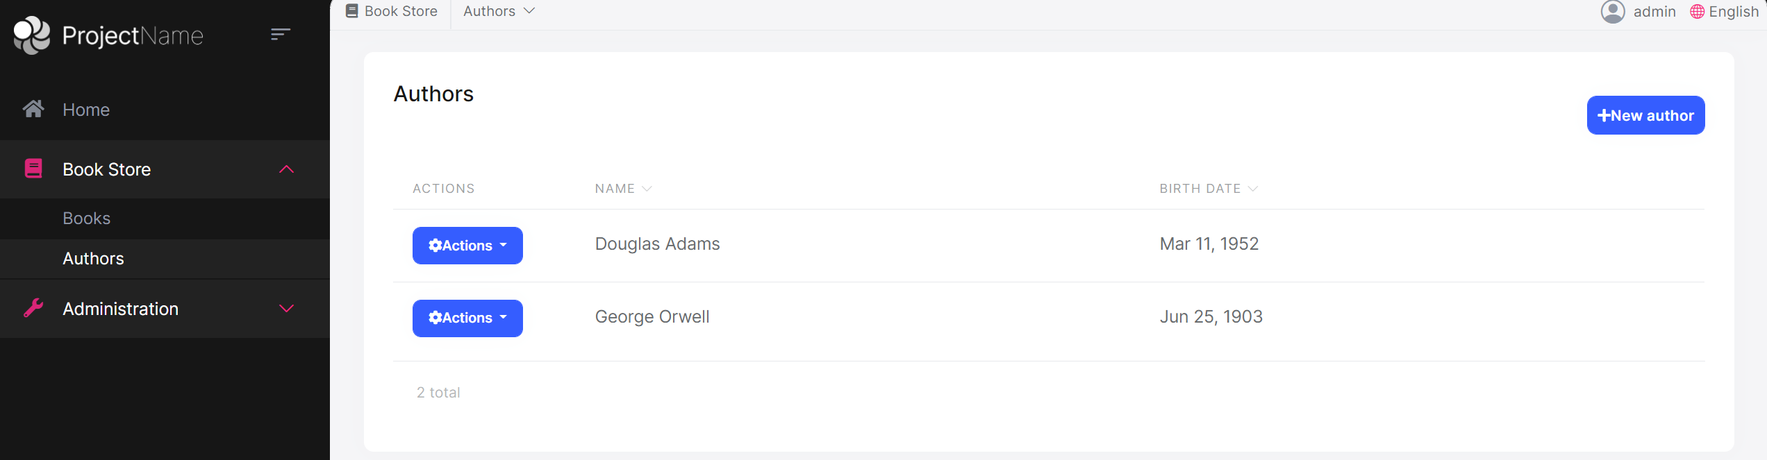Click the Administration wrench icon
The image size is (1767, 460).
tap(33, 308)
